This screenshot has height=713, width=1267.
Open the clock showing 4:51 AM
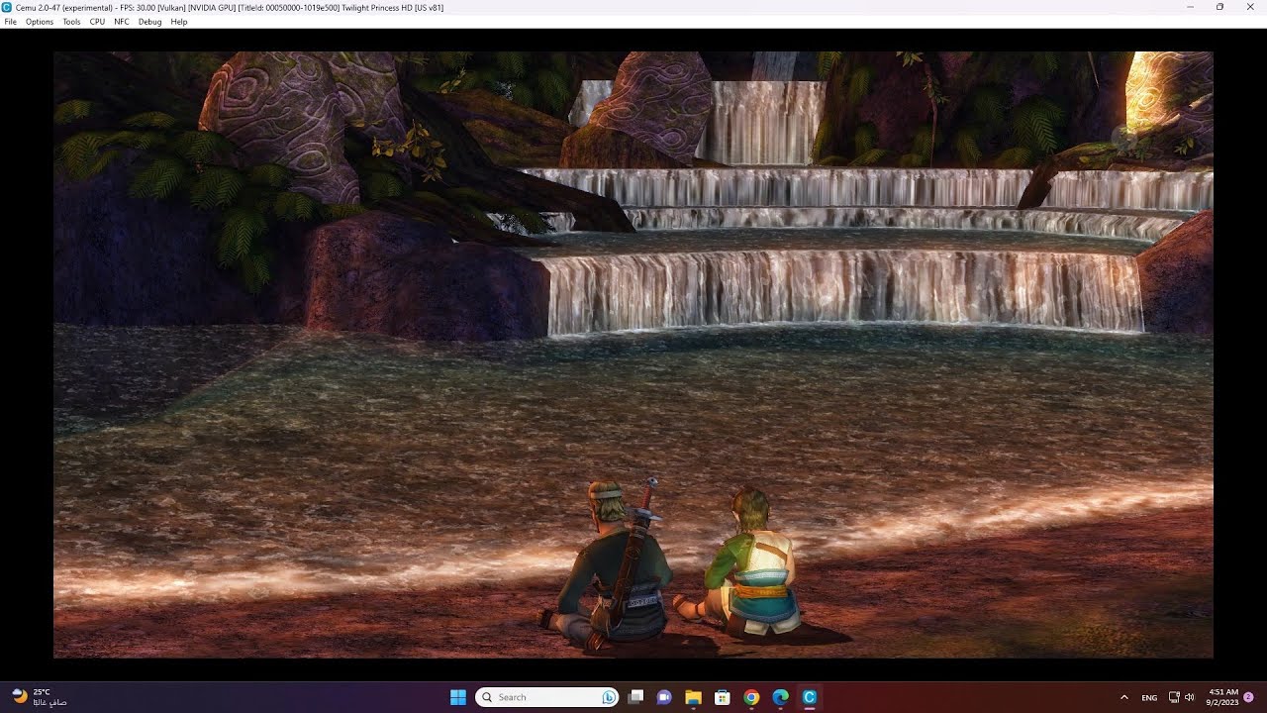[x=1223, y=697]
